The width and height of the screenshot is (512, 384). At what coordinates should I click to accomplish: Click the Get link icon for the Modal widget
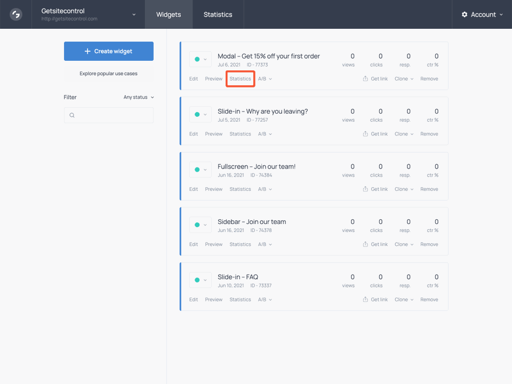pos(364,78)
